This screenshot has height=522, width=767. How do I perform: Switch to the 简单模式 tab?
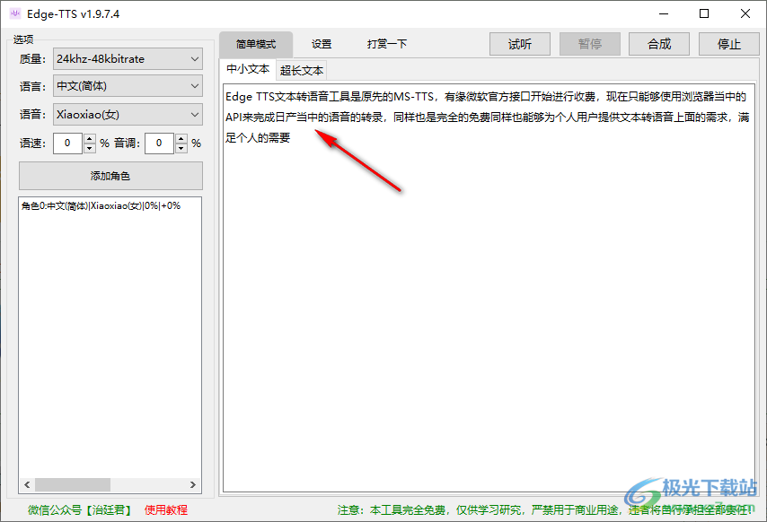tap(256, 45)
